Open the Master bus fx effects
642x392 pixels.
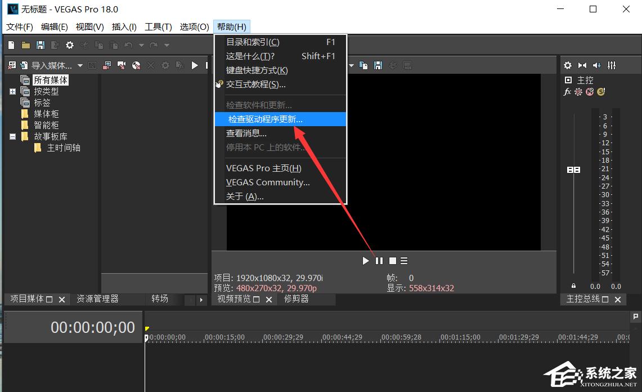coord(568,92)
